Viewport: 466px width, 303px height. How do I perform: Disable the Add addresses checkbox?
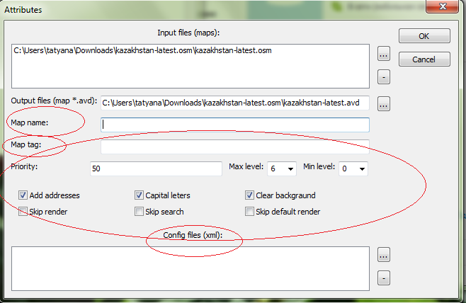click(23, 195)
